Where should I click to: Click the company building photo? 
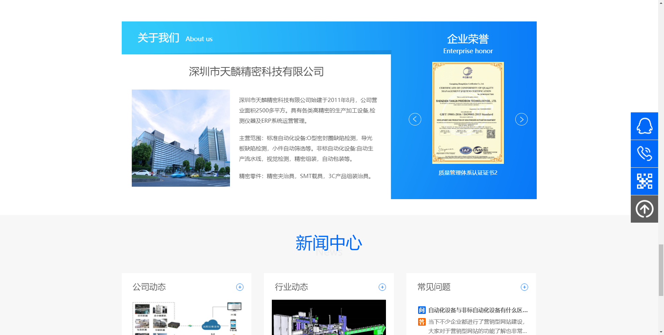180,138
